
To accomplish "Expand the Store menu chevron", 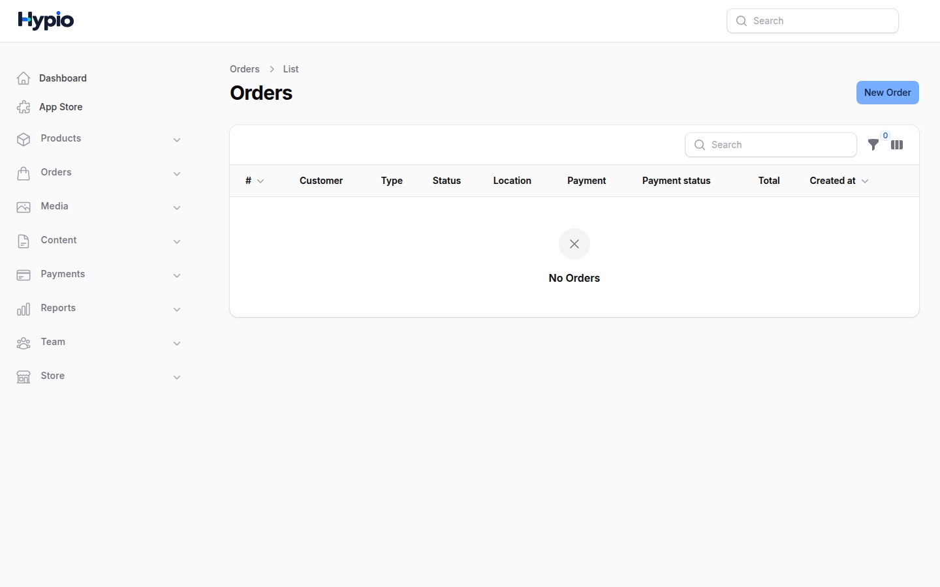I will [177, 377].
